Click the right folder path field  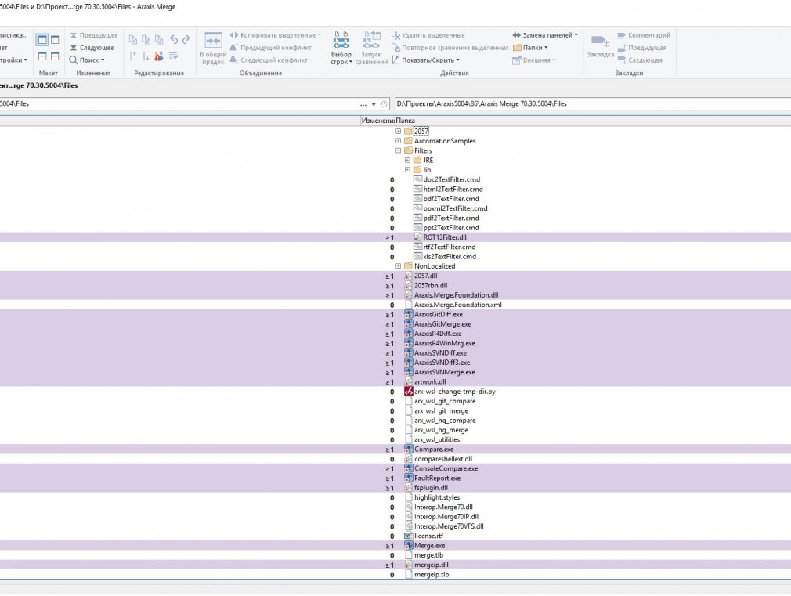(593, 104)
